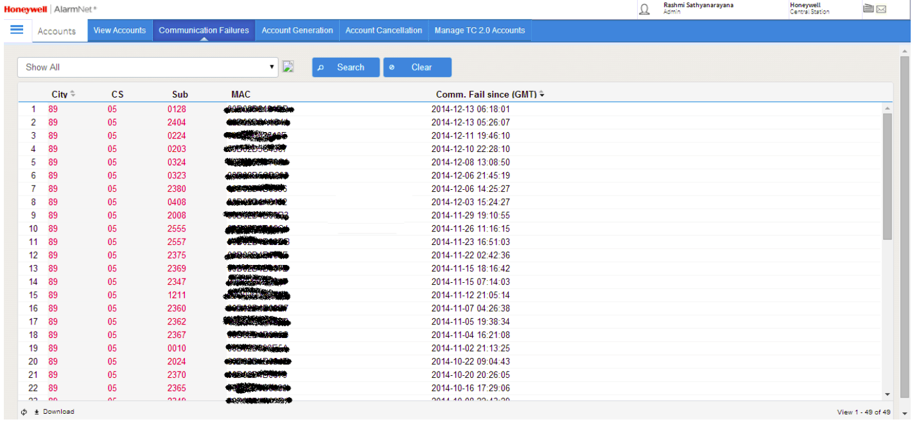The image size is (912, 424).
Task: Click the table's vertical scrollbar thumb
Action: click(x=888, y=176)
